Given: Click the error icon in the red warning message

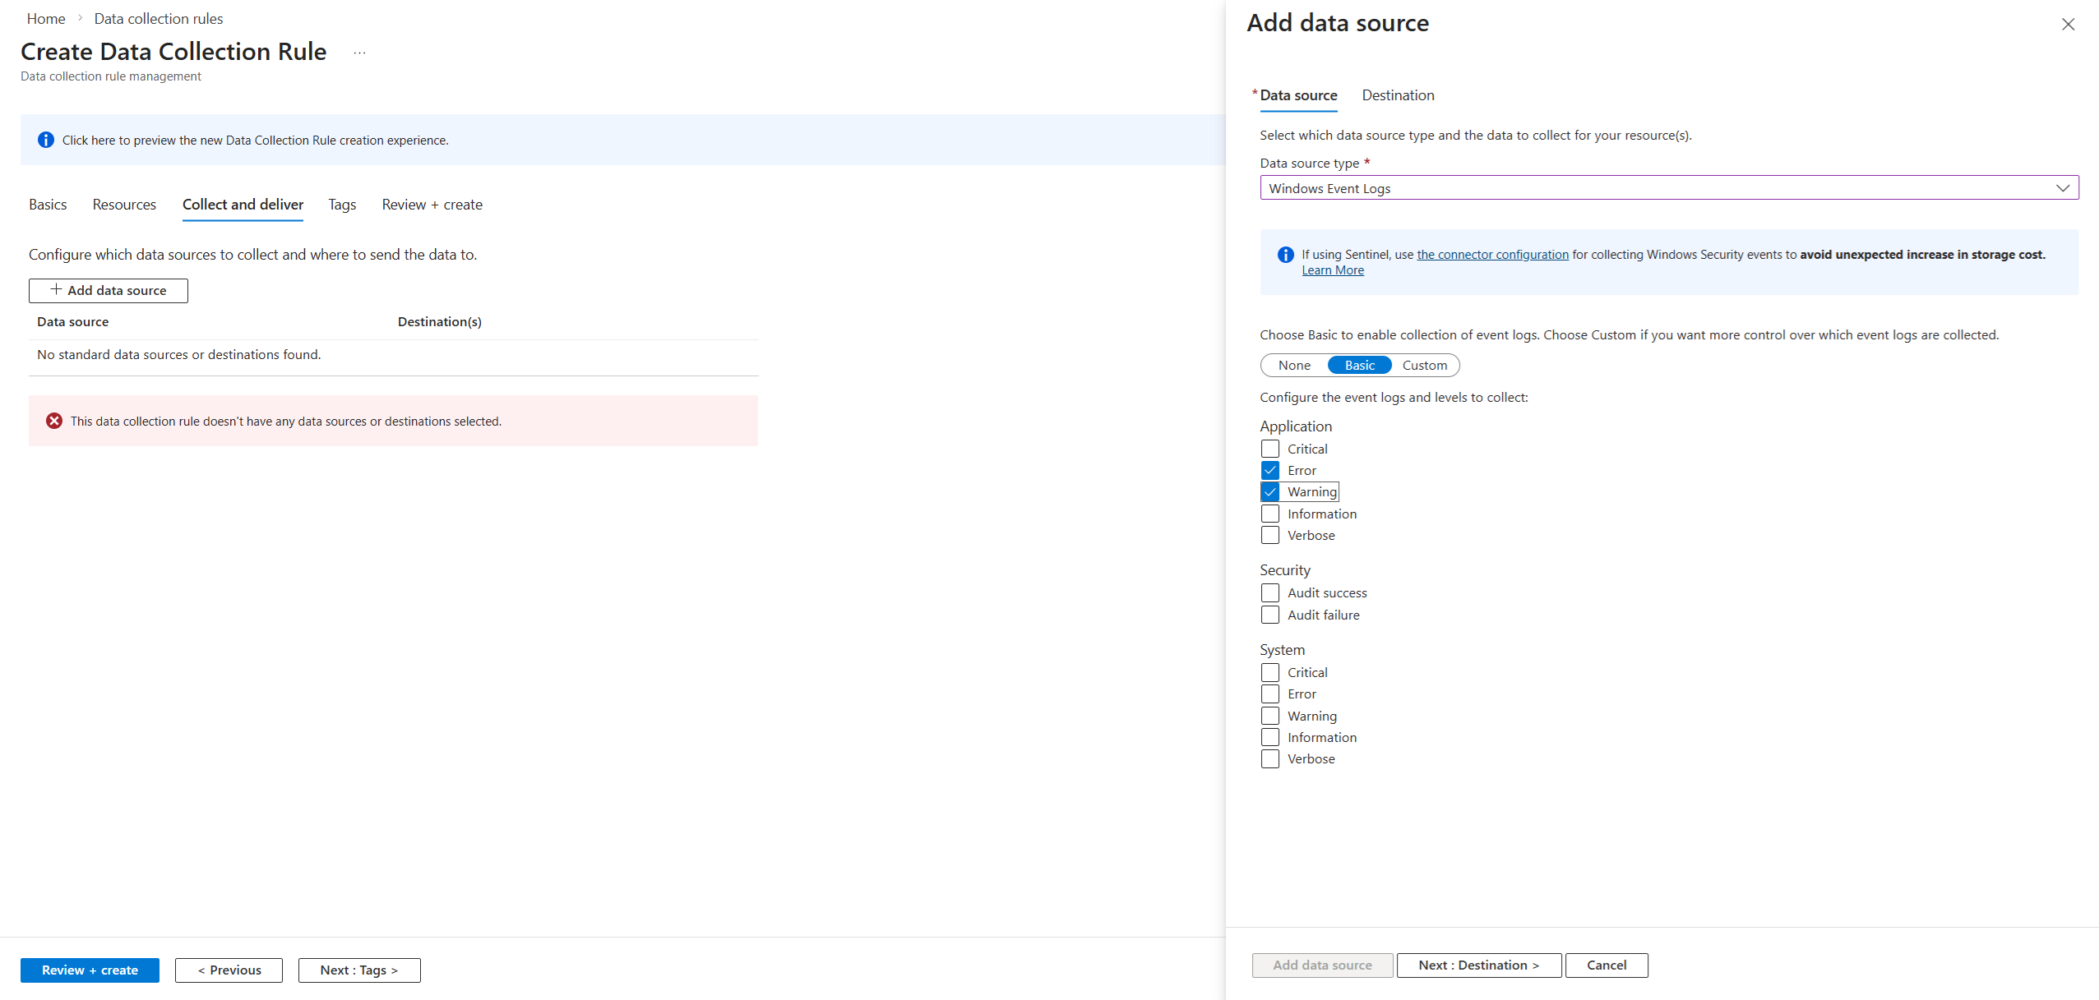Looking at the screenshot, I should point(54,420).
